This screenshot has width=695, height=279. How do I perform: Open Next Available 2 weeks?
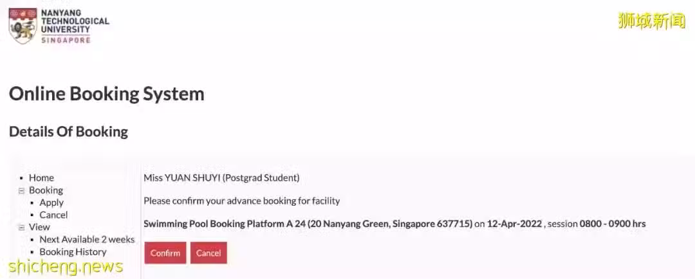(x=87, y=239)
